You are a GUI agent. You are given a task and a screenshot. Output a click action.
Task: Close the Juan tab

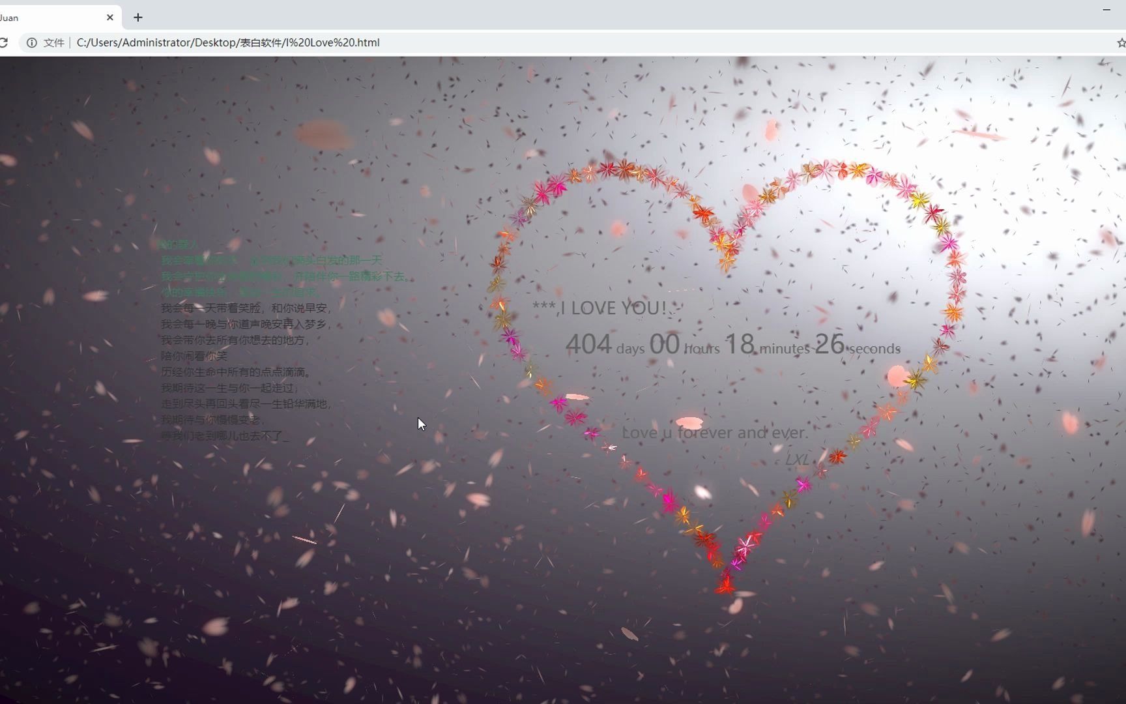(x=110, y=18)
